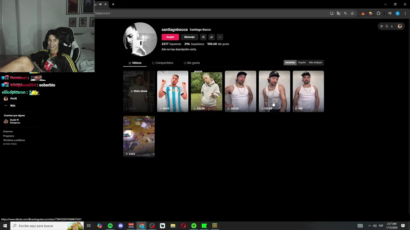410x230 pixels.
Task: Sort videos by Popular
Action: [x=302, y=63]
